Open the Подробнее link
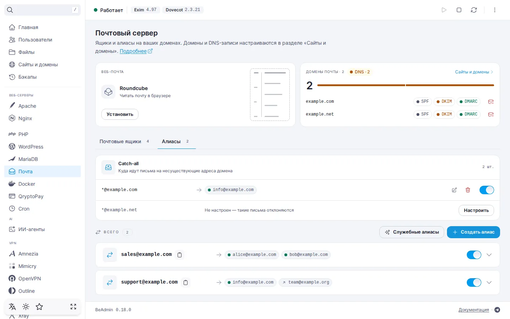The height and width of the screenshot is (319, 510). pyautogui.click(x=136, y=51)
